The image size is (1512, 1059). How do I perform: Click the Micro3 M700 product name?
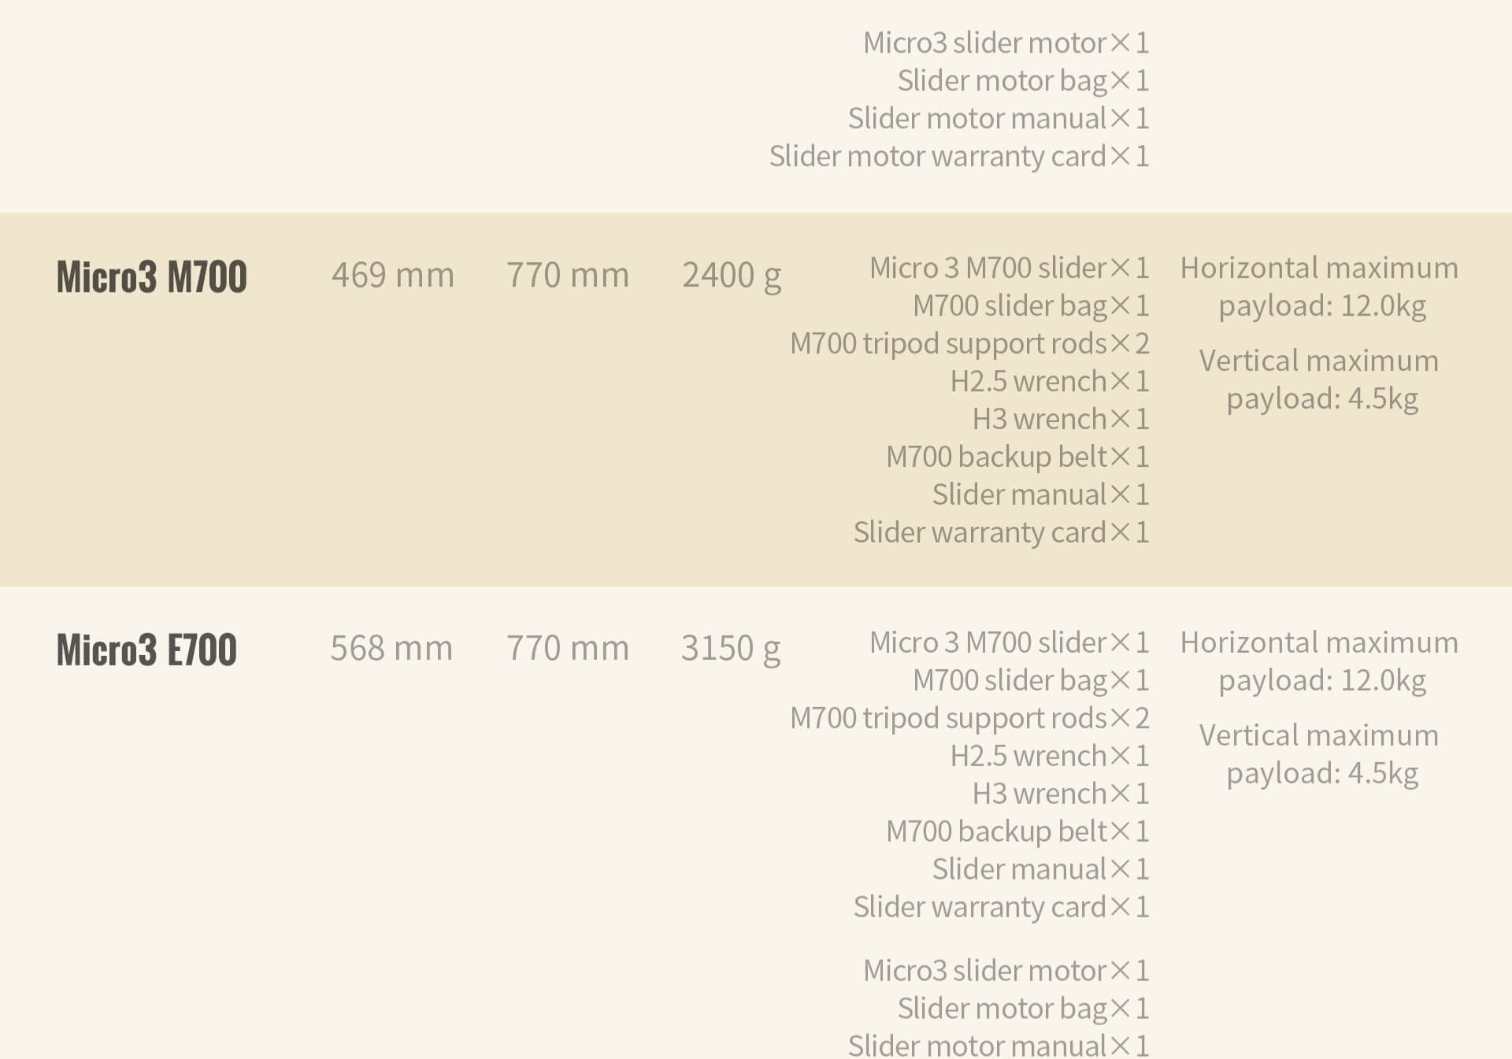(151, 276)
